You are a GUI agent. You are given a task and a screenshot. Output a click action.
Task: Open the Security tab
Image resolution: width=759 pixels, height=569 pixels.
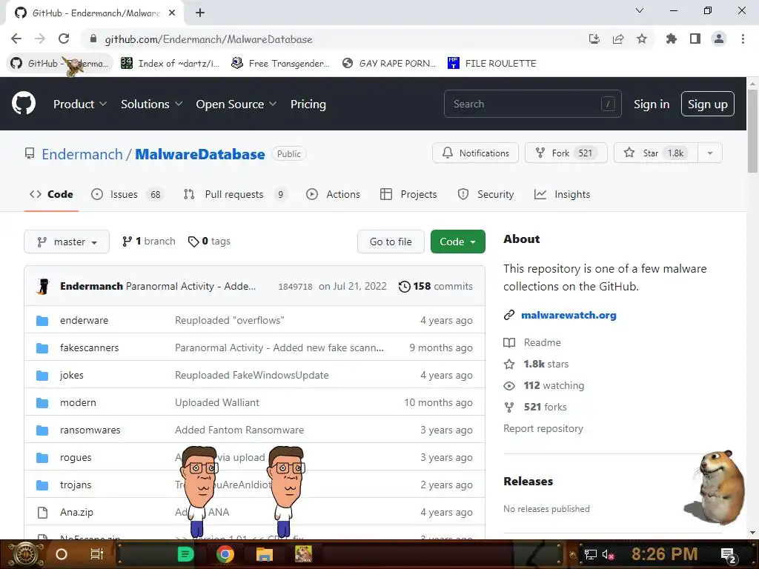coord(485,195)
